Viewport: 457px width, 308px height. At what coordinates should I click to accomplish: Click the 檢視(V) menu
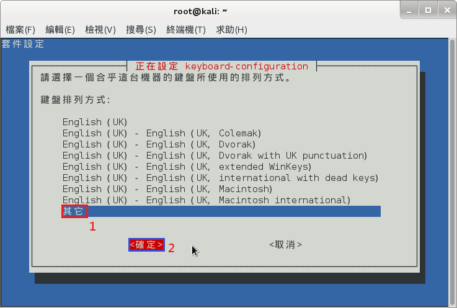100,30
